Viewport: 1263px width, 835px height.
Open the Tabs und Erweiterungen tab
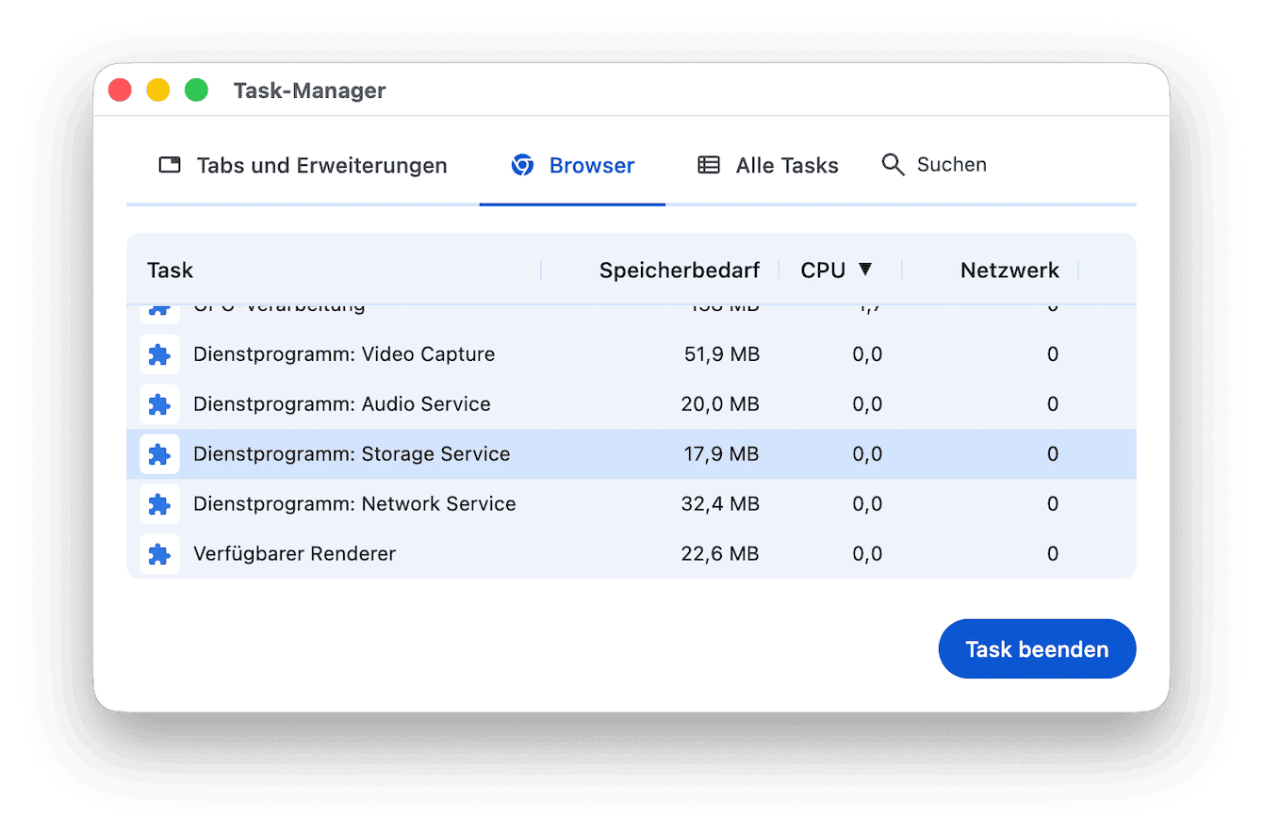[321, 164]
